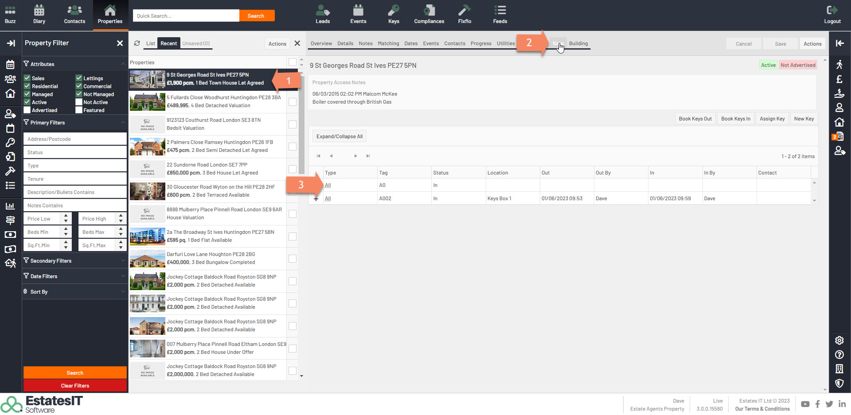Image resolution: width=851 pixels, height=415 pixels.
Task: Switch to the Matching tab
Action: 388,43
